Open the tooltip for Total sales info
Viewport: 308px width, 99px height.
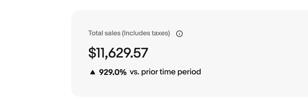(x=179, y=34)
